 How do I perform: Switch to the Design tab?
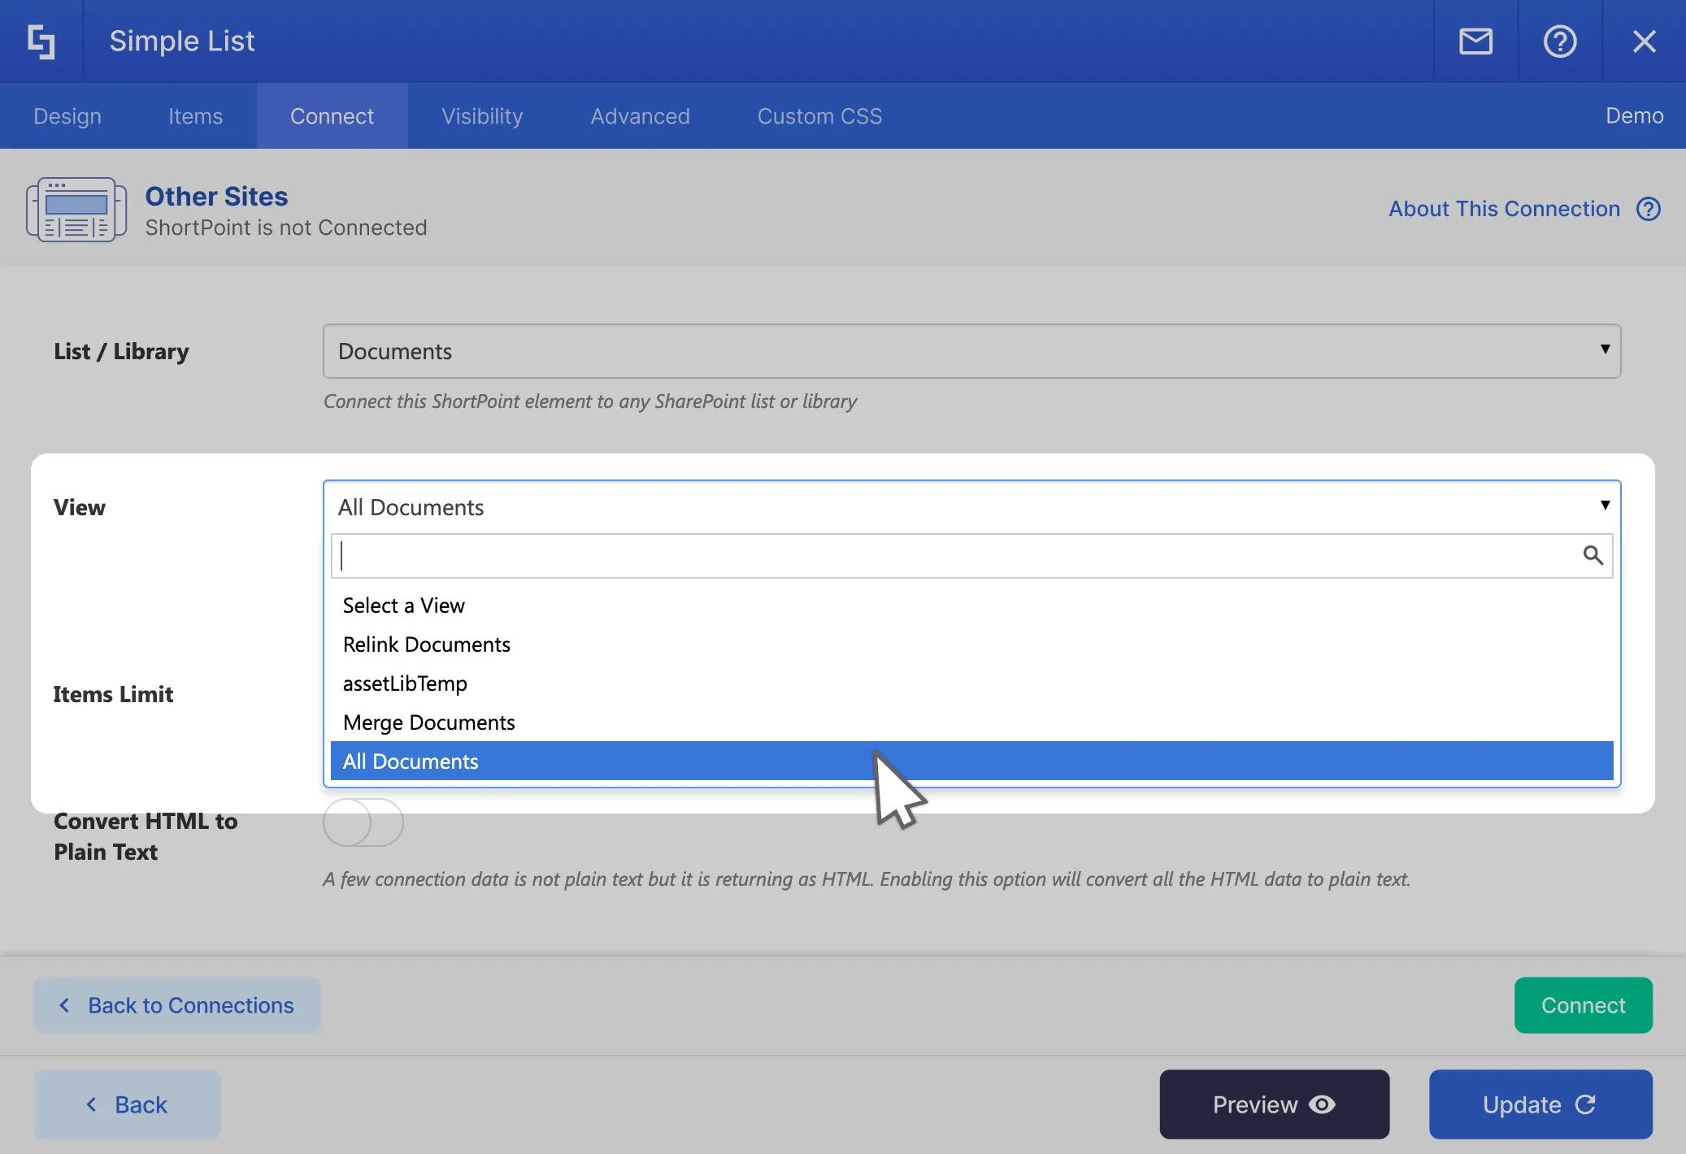click(x=67, y=116)
